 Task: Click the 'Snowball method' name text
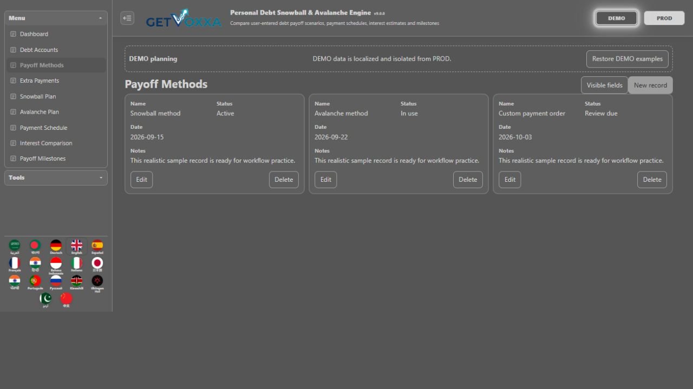155,114
